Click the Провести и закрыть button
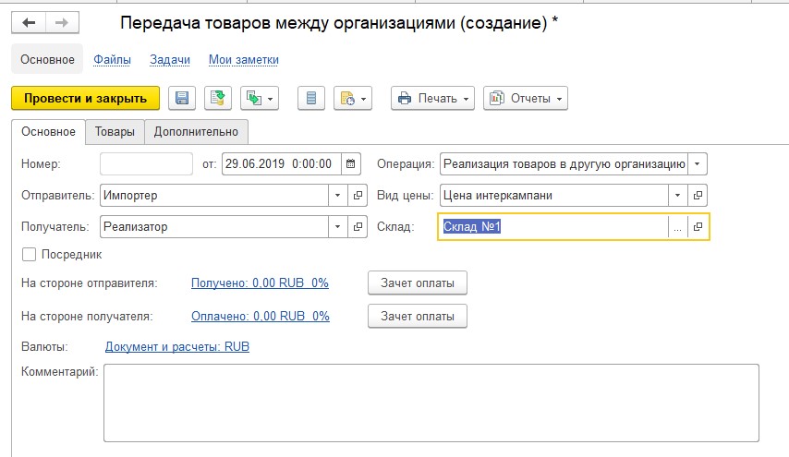Viewport: 789px width, 457px height. point(86,98)
